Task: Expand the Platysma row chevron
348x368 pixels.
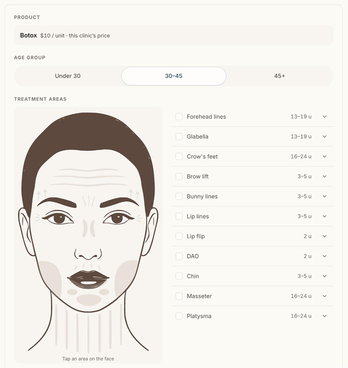Action: tap(325, 316)
